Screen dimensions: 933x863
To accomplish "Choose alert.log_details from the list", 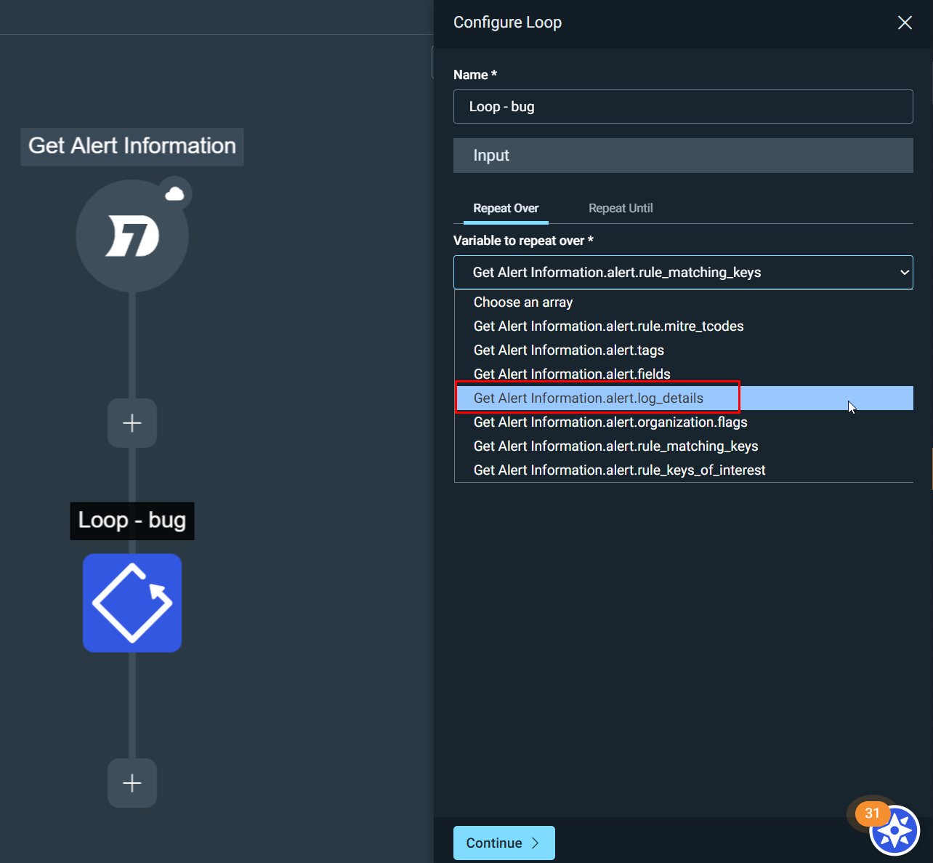I will [588, 398].
